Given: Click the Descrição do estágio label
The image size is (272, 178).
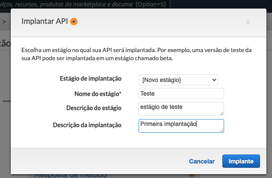Looking at the screenshot, I should pyautogui.click(x=94, y=108).
